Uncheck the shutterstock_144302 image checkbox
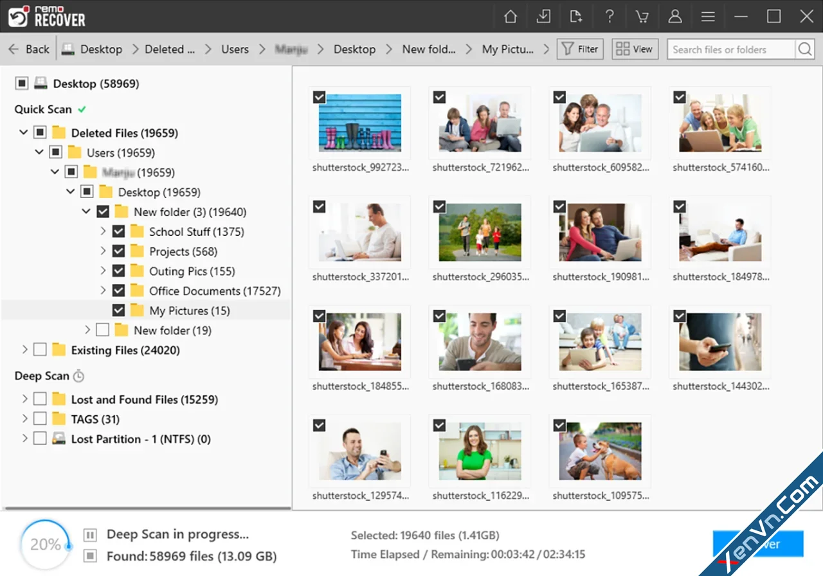 tap(680, 316)
